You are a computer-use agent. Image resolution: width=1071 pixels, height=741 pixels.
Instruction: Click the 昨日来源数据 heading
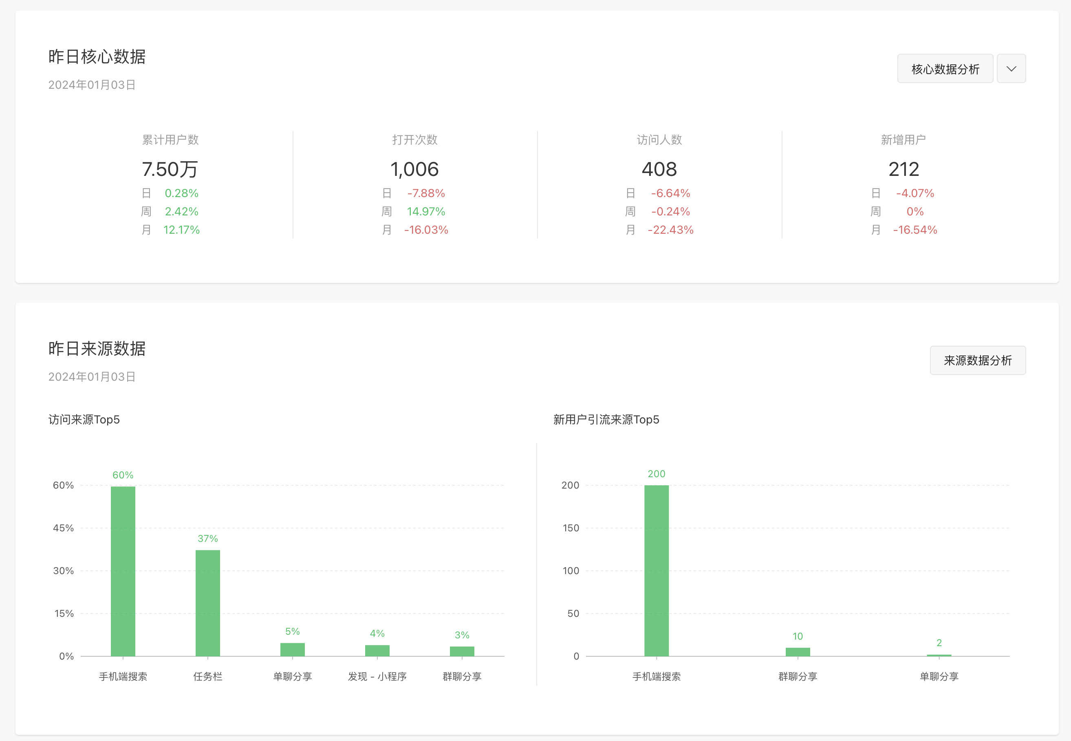tap(97, 348)
